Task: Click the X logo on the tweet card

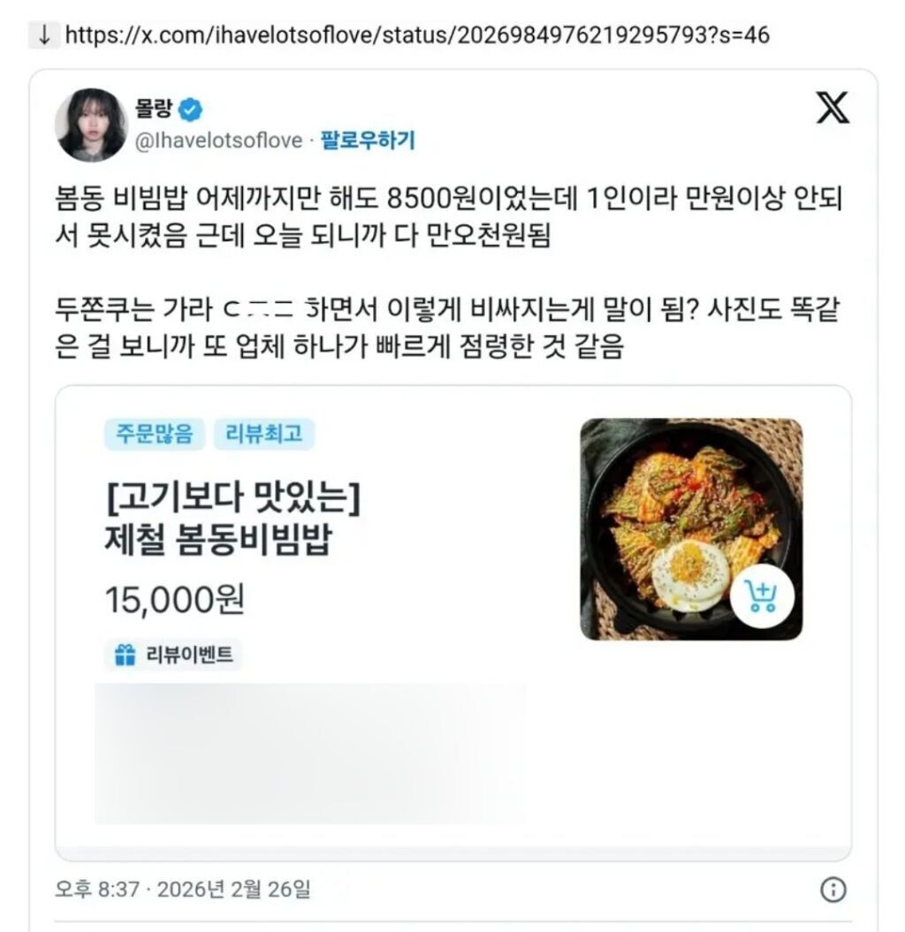Action: [x=833, y=108]
